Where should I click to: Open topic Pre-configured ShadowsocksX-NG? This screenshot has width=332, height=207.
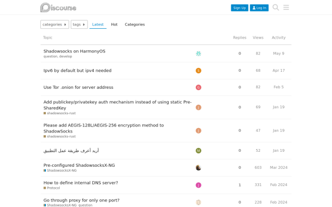[79, 165]
